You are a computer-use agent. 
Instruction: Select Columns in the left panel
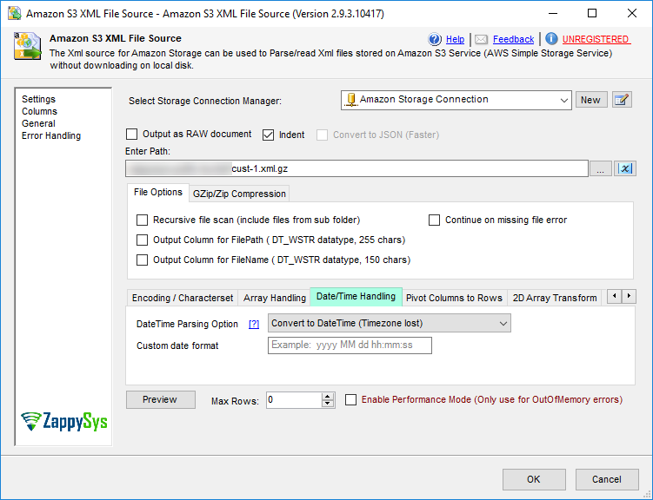pos(40,111)
